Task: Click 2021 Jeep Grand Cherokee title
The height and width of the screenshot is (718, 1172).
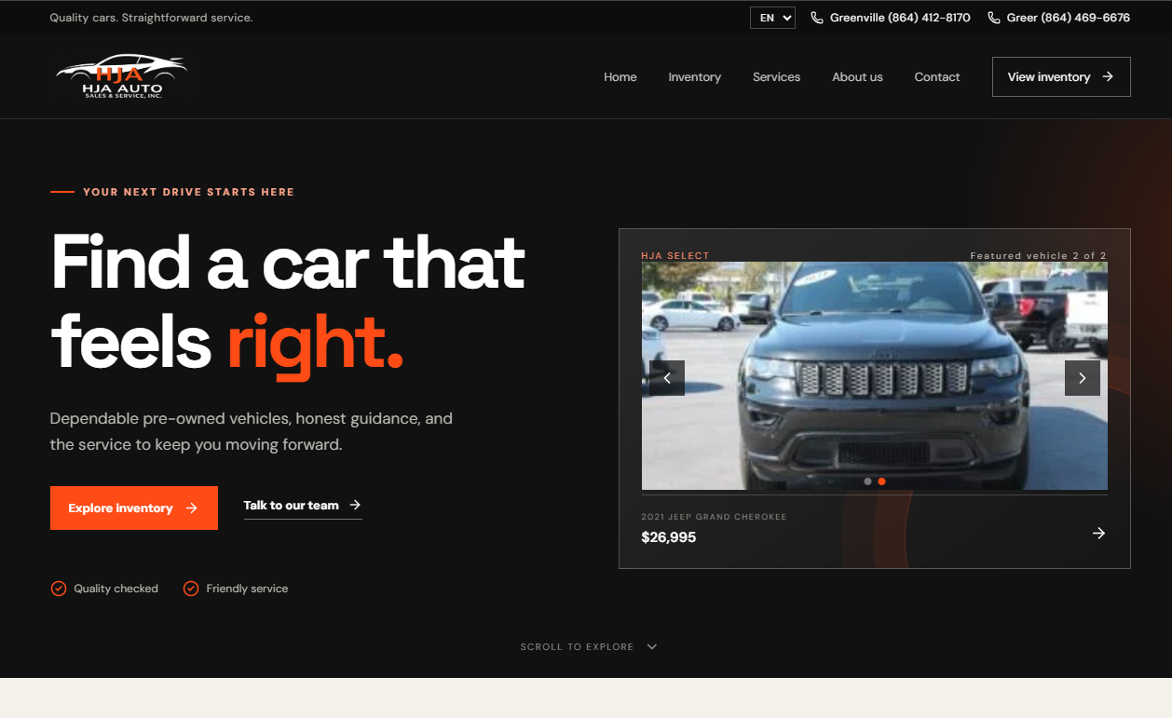Action: tap(714, 517)
